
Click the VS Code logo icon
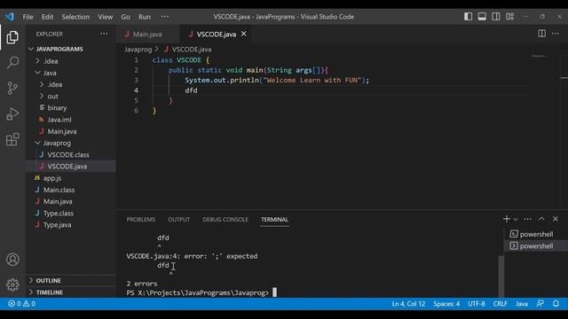click(9, 17)
